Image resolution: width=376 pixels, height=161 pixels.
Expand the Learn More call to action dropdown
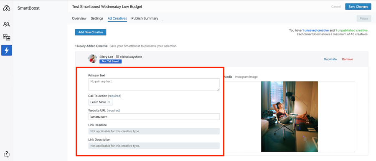coord(100,102)
